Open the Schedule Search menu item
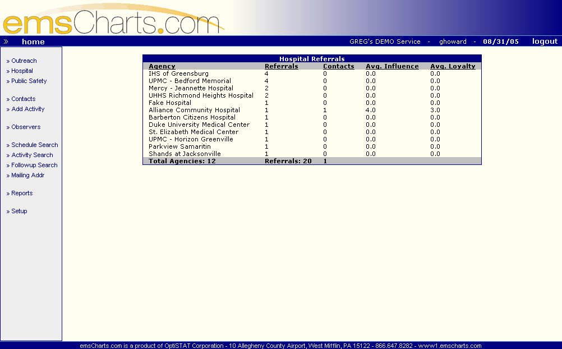The width and height of the screenshot is (562, 349). pyautogui.click(x=34, y=145)
